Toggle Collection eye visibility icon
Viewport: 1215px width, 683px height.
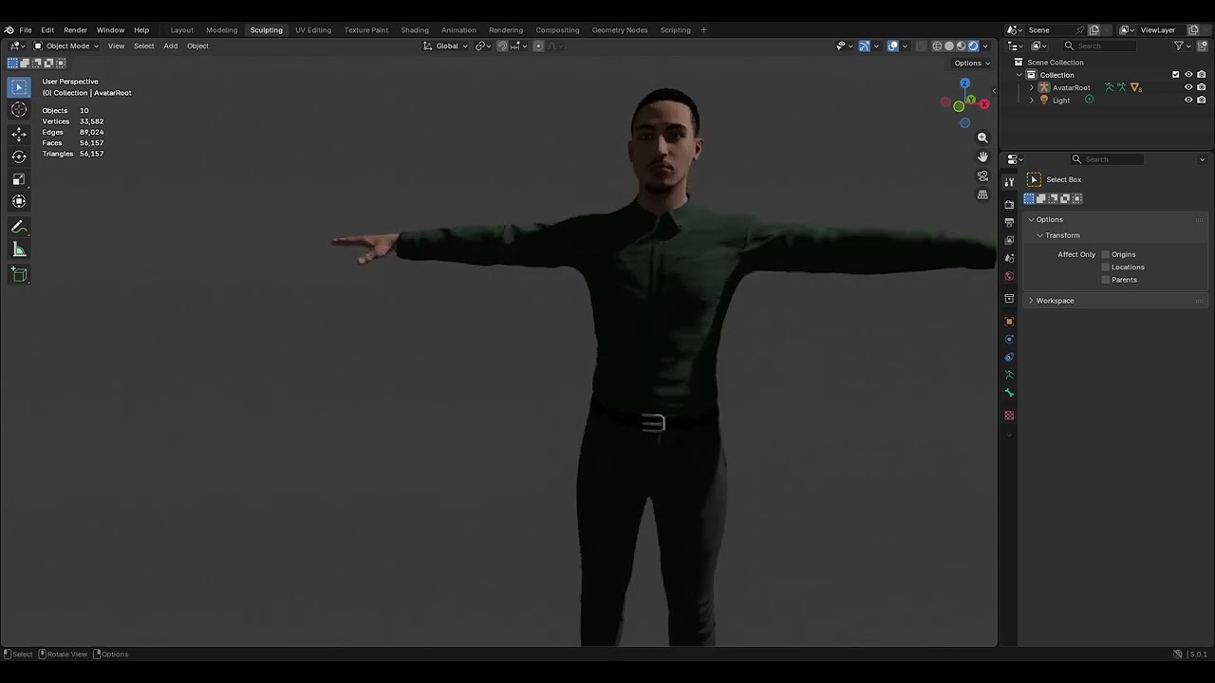1188,75
